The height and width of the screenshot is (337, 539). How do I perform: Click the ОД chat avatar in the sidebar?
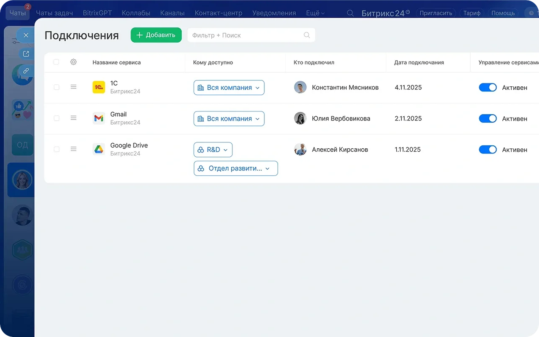[22, 145]
